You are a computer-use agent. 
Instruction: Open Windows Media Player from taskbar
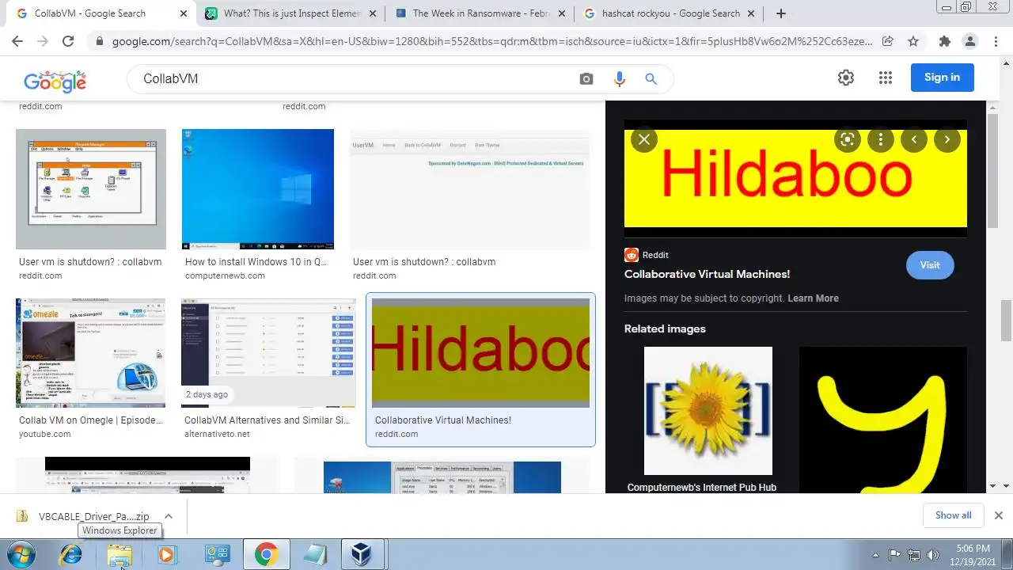[x=166, y=554]
